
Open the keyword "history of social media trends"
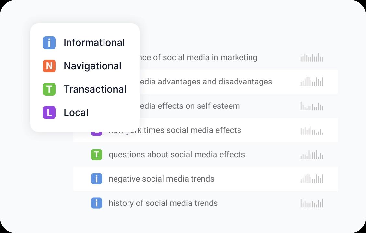[163, 203]
